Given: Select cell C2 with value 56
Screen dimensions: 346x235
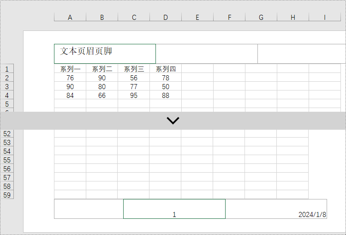Looking at the screenshot, I should point(134,78).
